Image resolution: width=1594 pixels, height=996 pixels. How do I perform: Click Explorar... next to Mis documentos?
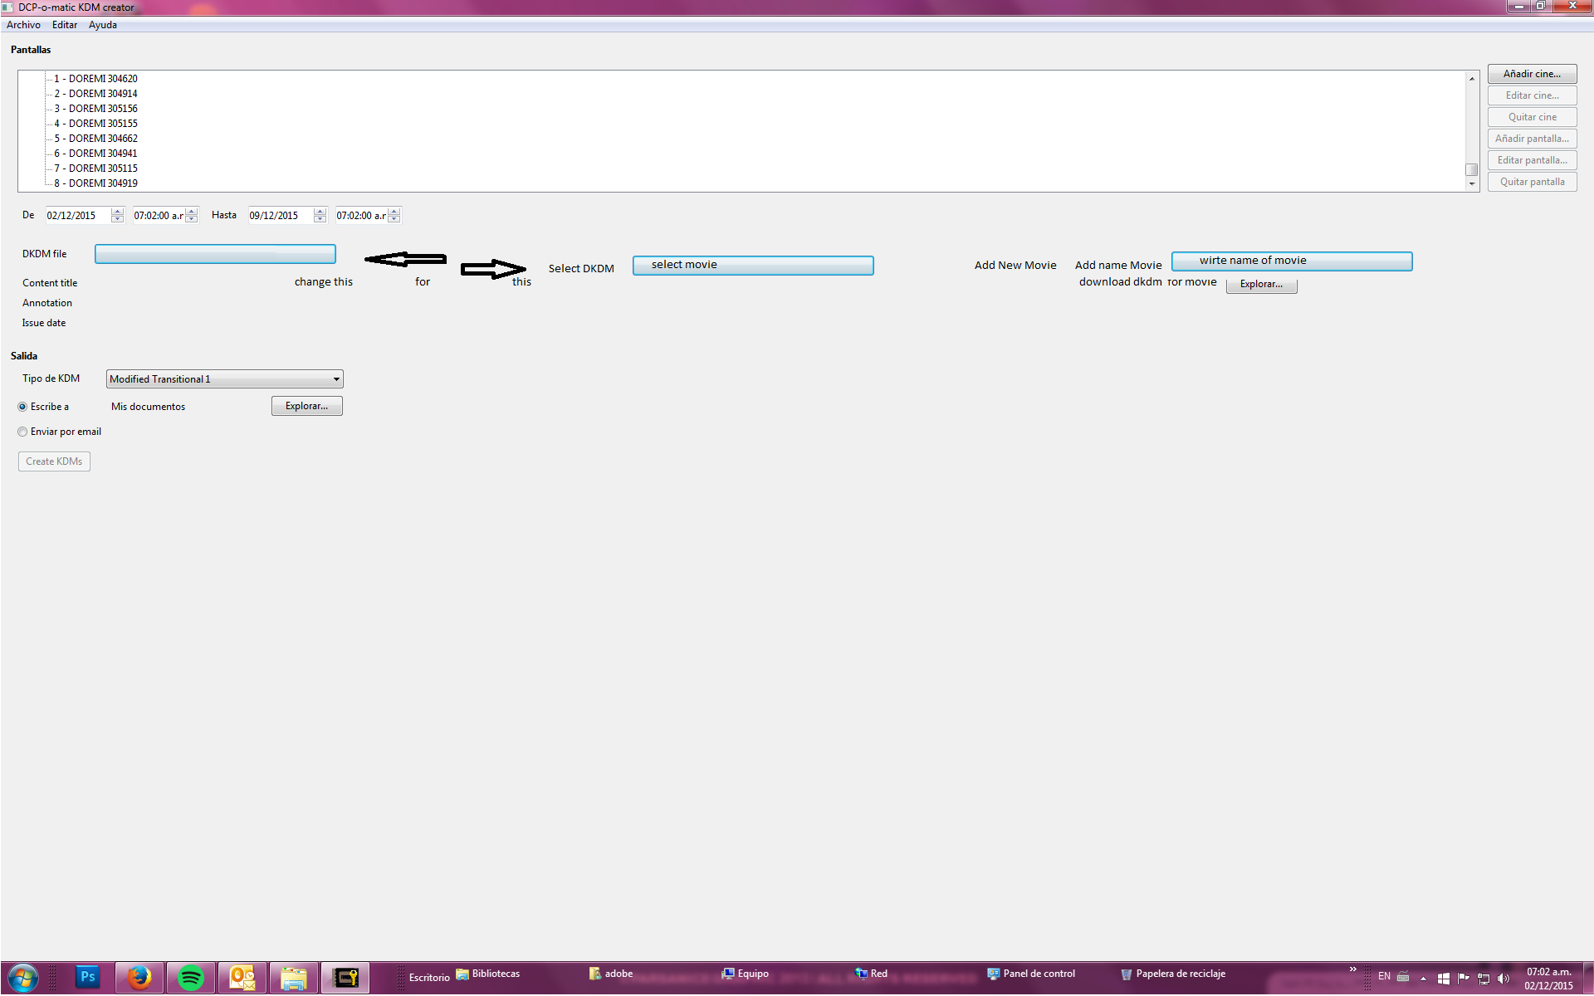[306, 407]
